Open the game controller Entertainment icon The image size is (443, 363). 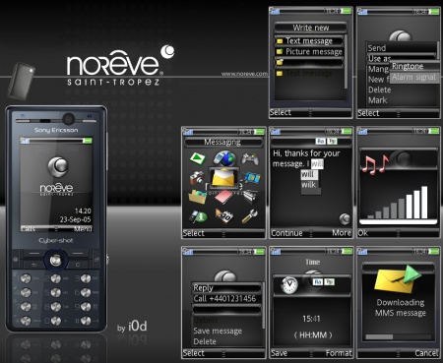tap(250, 158)
